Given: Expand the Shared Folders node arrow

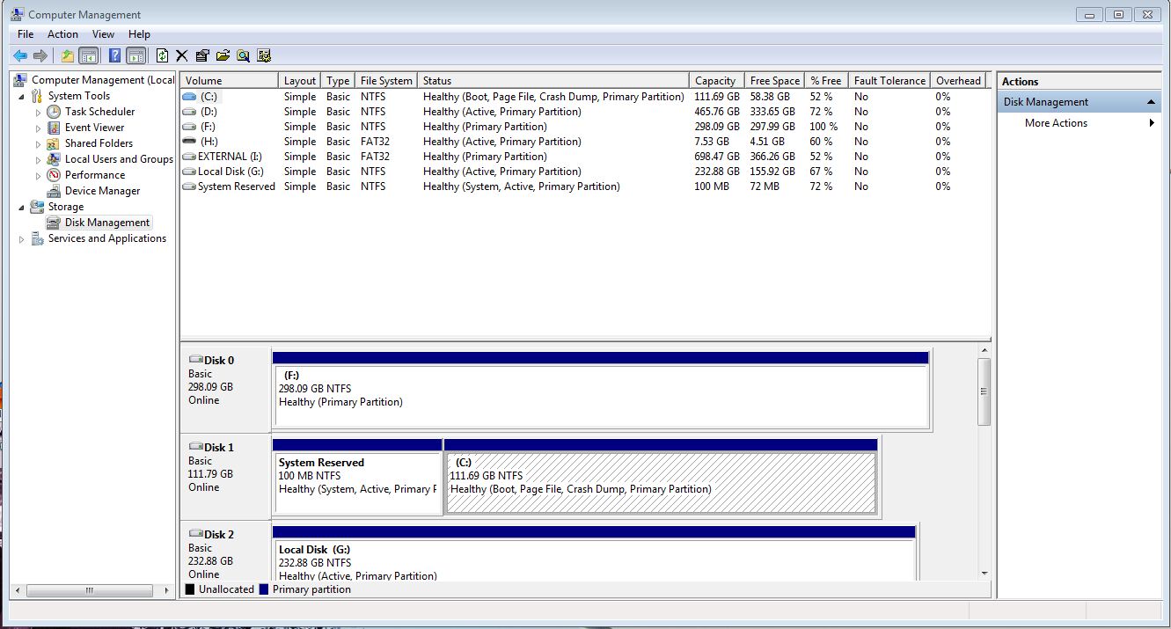Looking at the screenshot, I should pos(38,143).
